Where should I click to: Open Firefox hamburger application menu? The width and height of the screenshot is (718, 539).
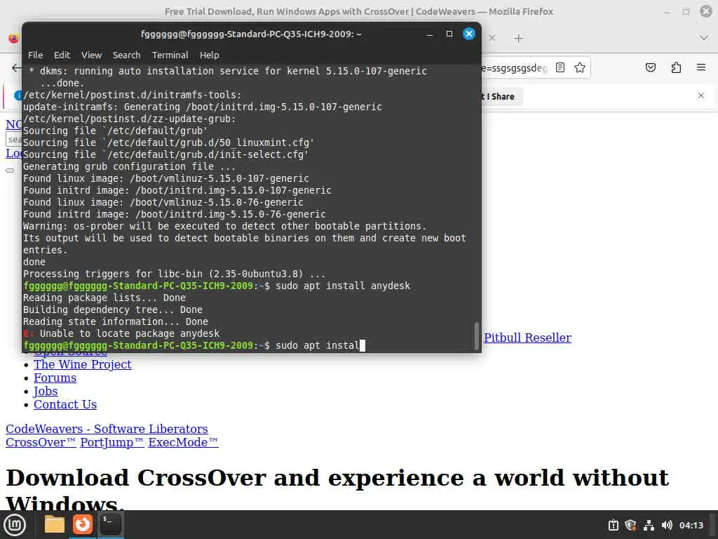point(701,68)
